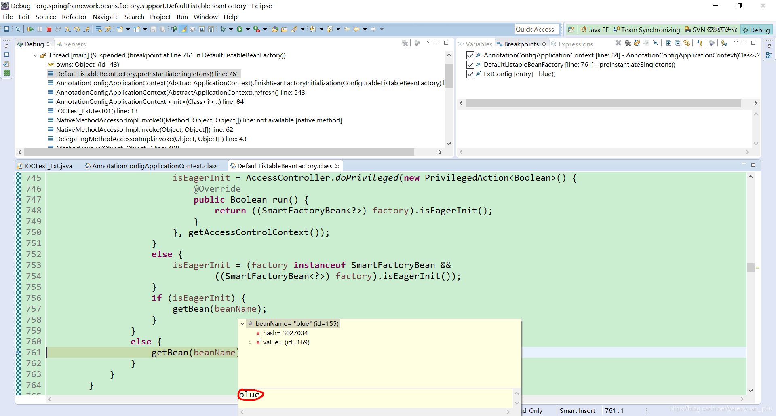776x416 pixels.
Task: Click the Step Over toolbar icon
Action: click(x=77, y=29)
